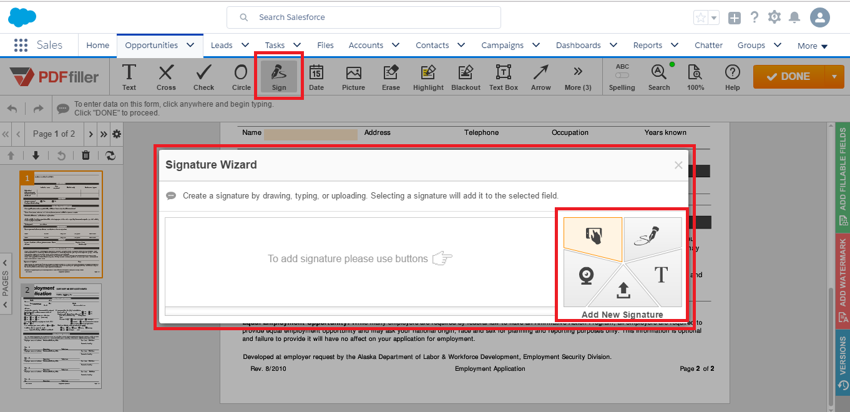
Task: Select the Text Box tool
Action: coord(503,77)
